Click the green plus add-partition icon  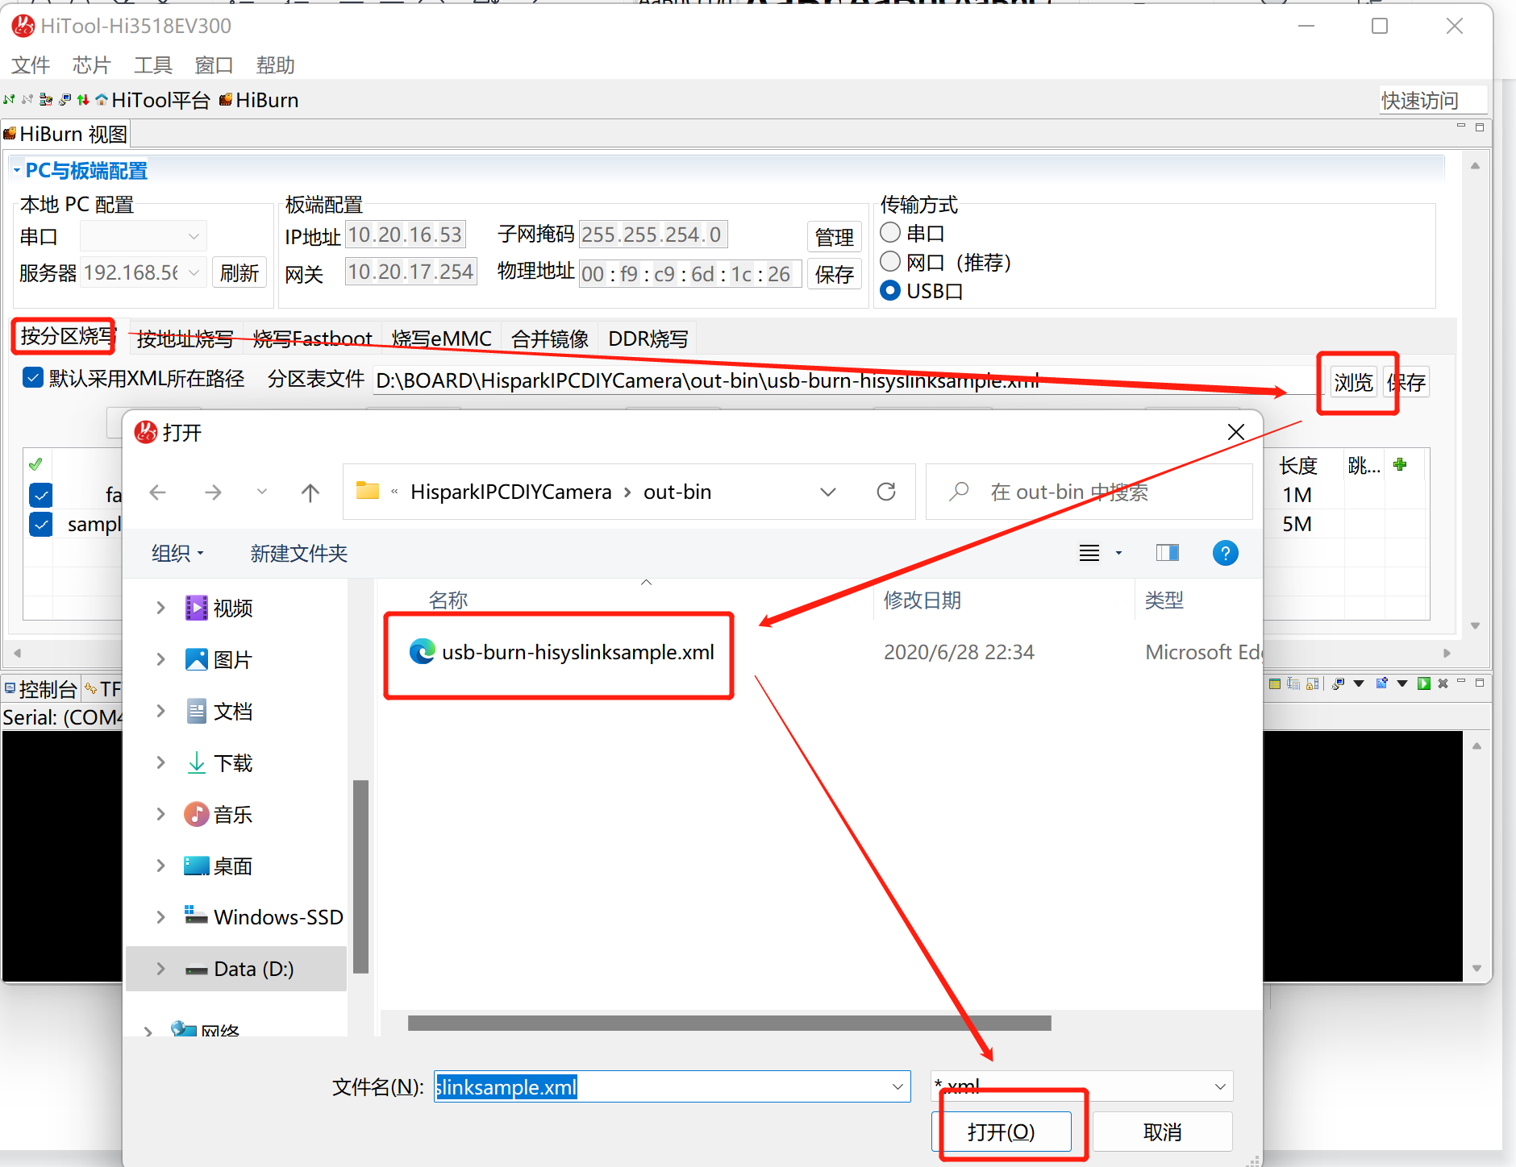pyautogui.click(x=1400, y=464)
